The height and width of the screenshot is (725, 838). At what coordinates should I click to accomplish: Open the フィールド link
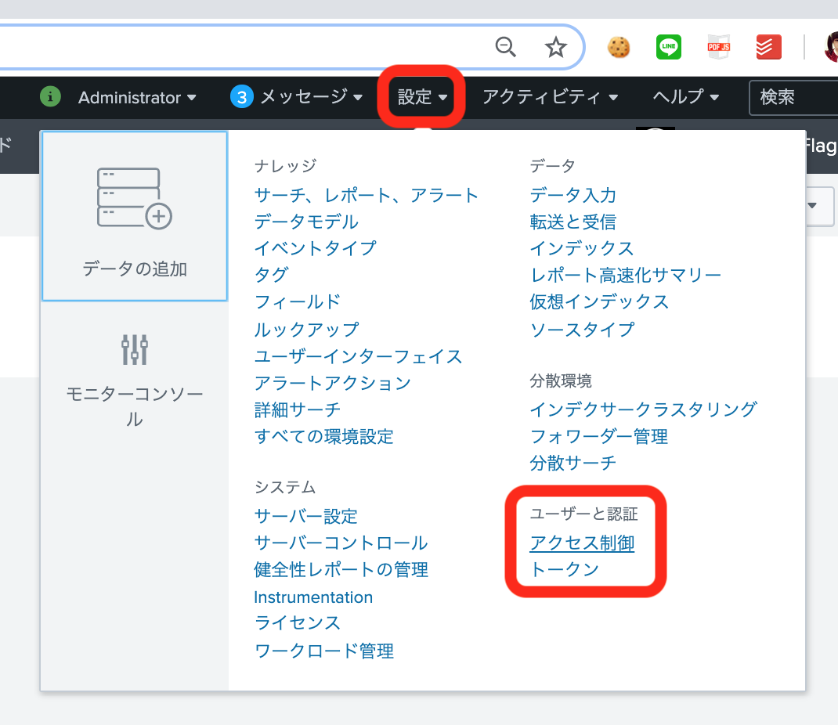tap(297, 302)
